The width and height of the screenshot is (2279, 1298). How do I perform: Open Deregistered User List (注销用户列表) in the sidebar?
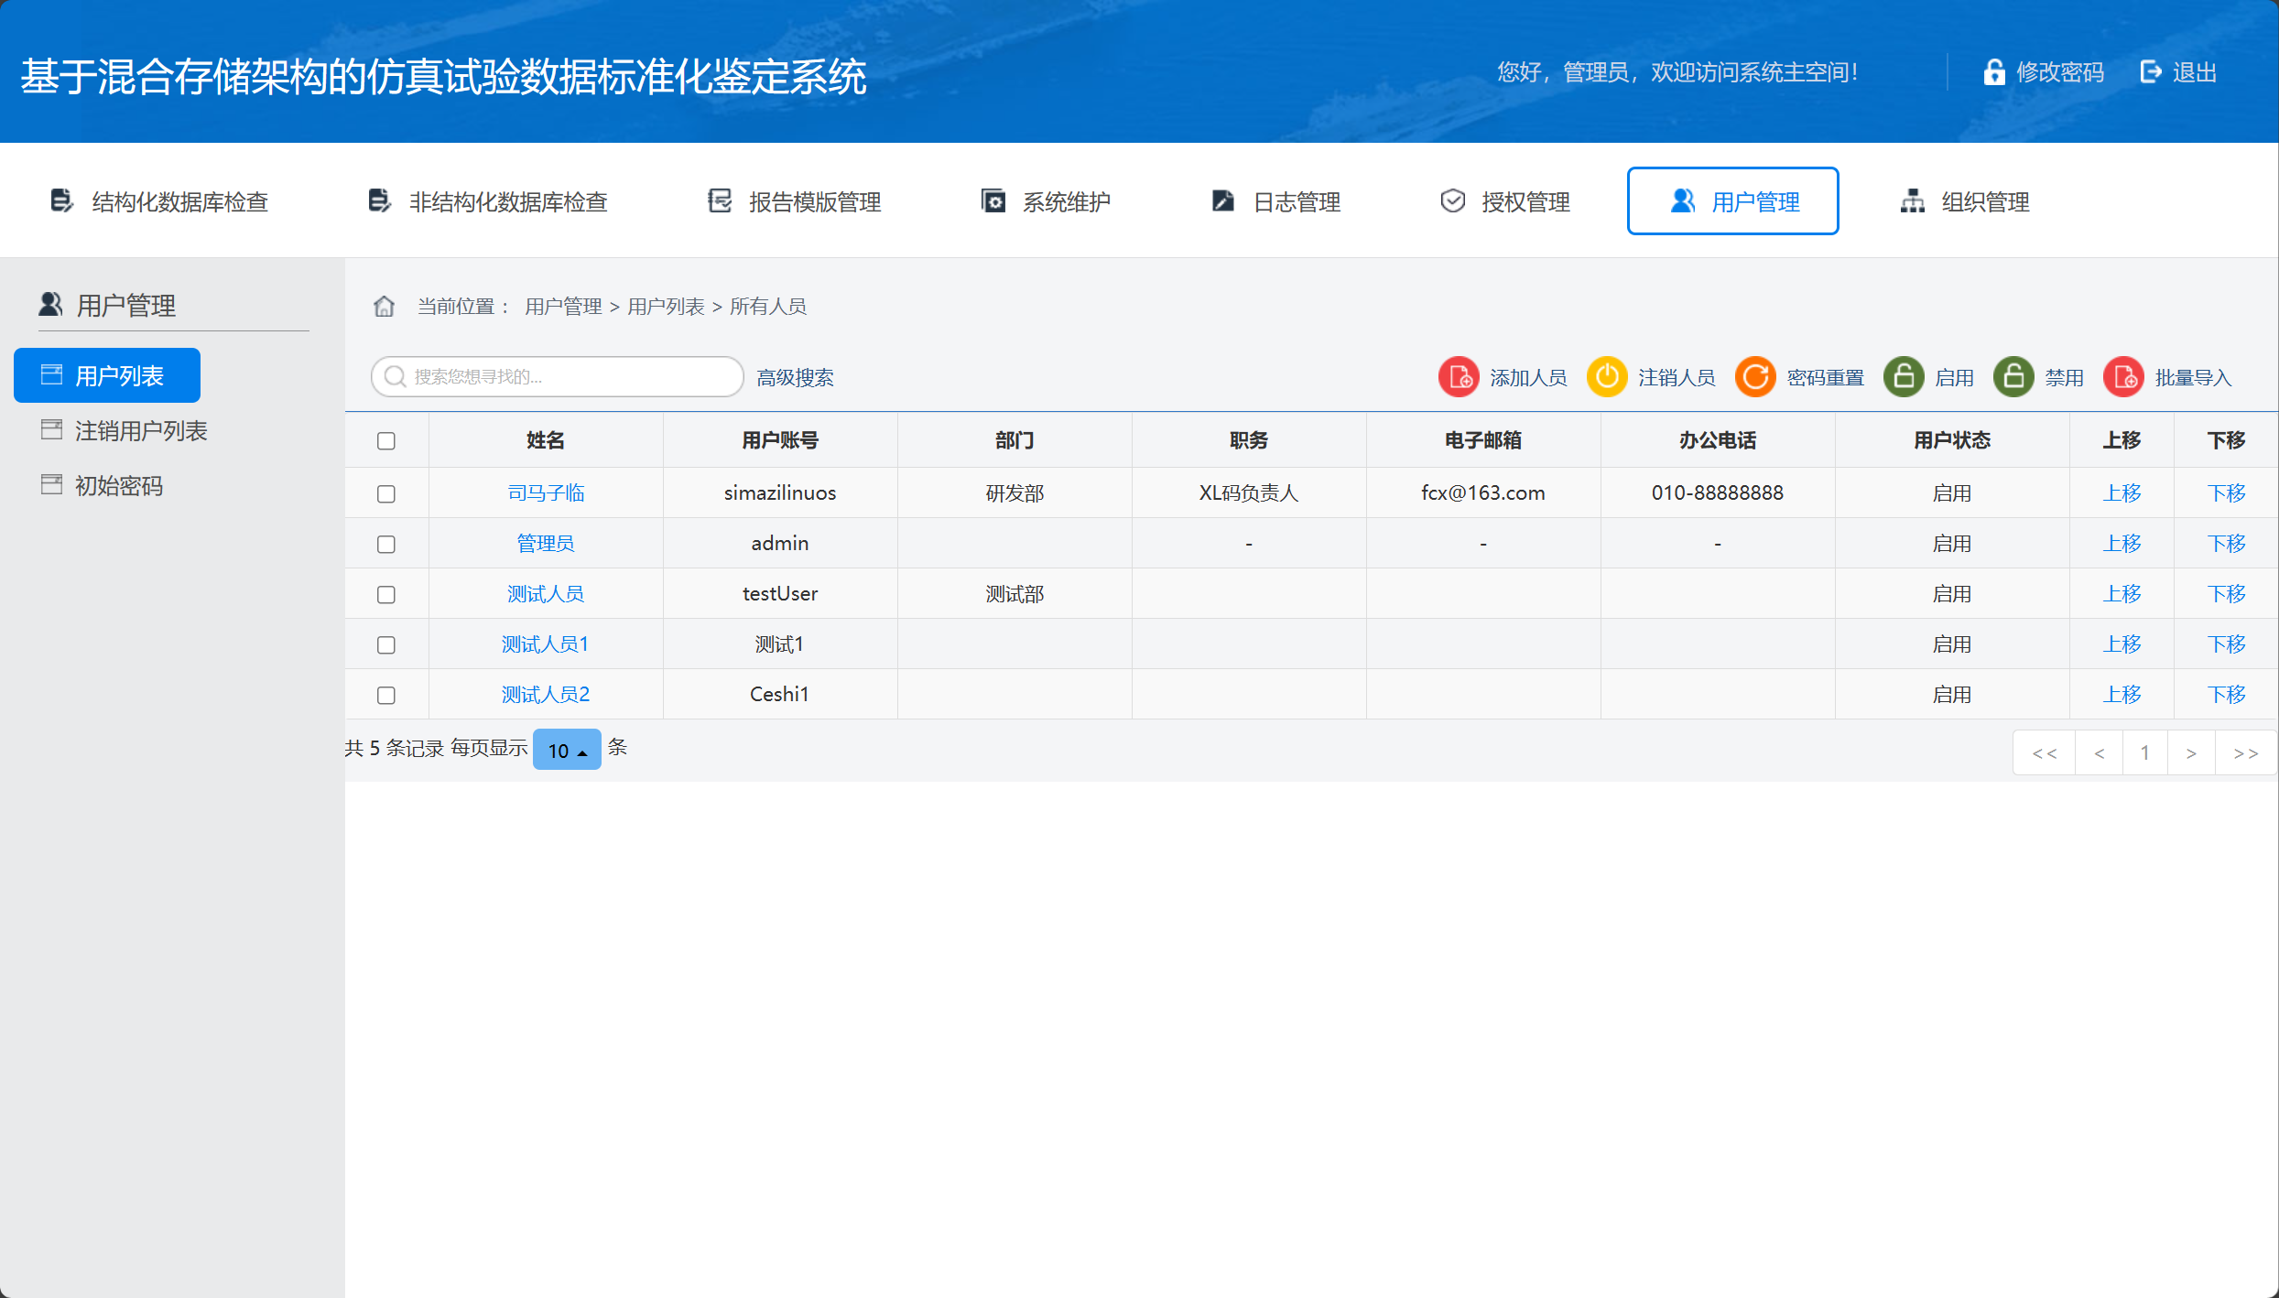coord(141,431)
